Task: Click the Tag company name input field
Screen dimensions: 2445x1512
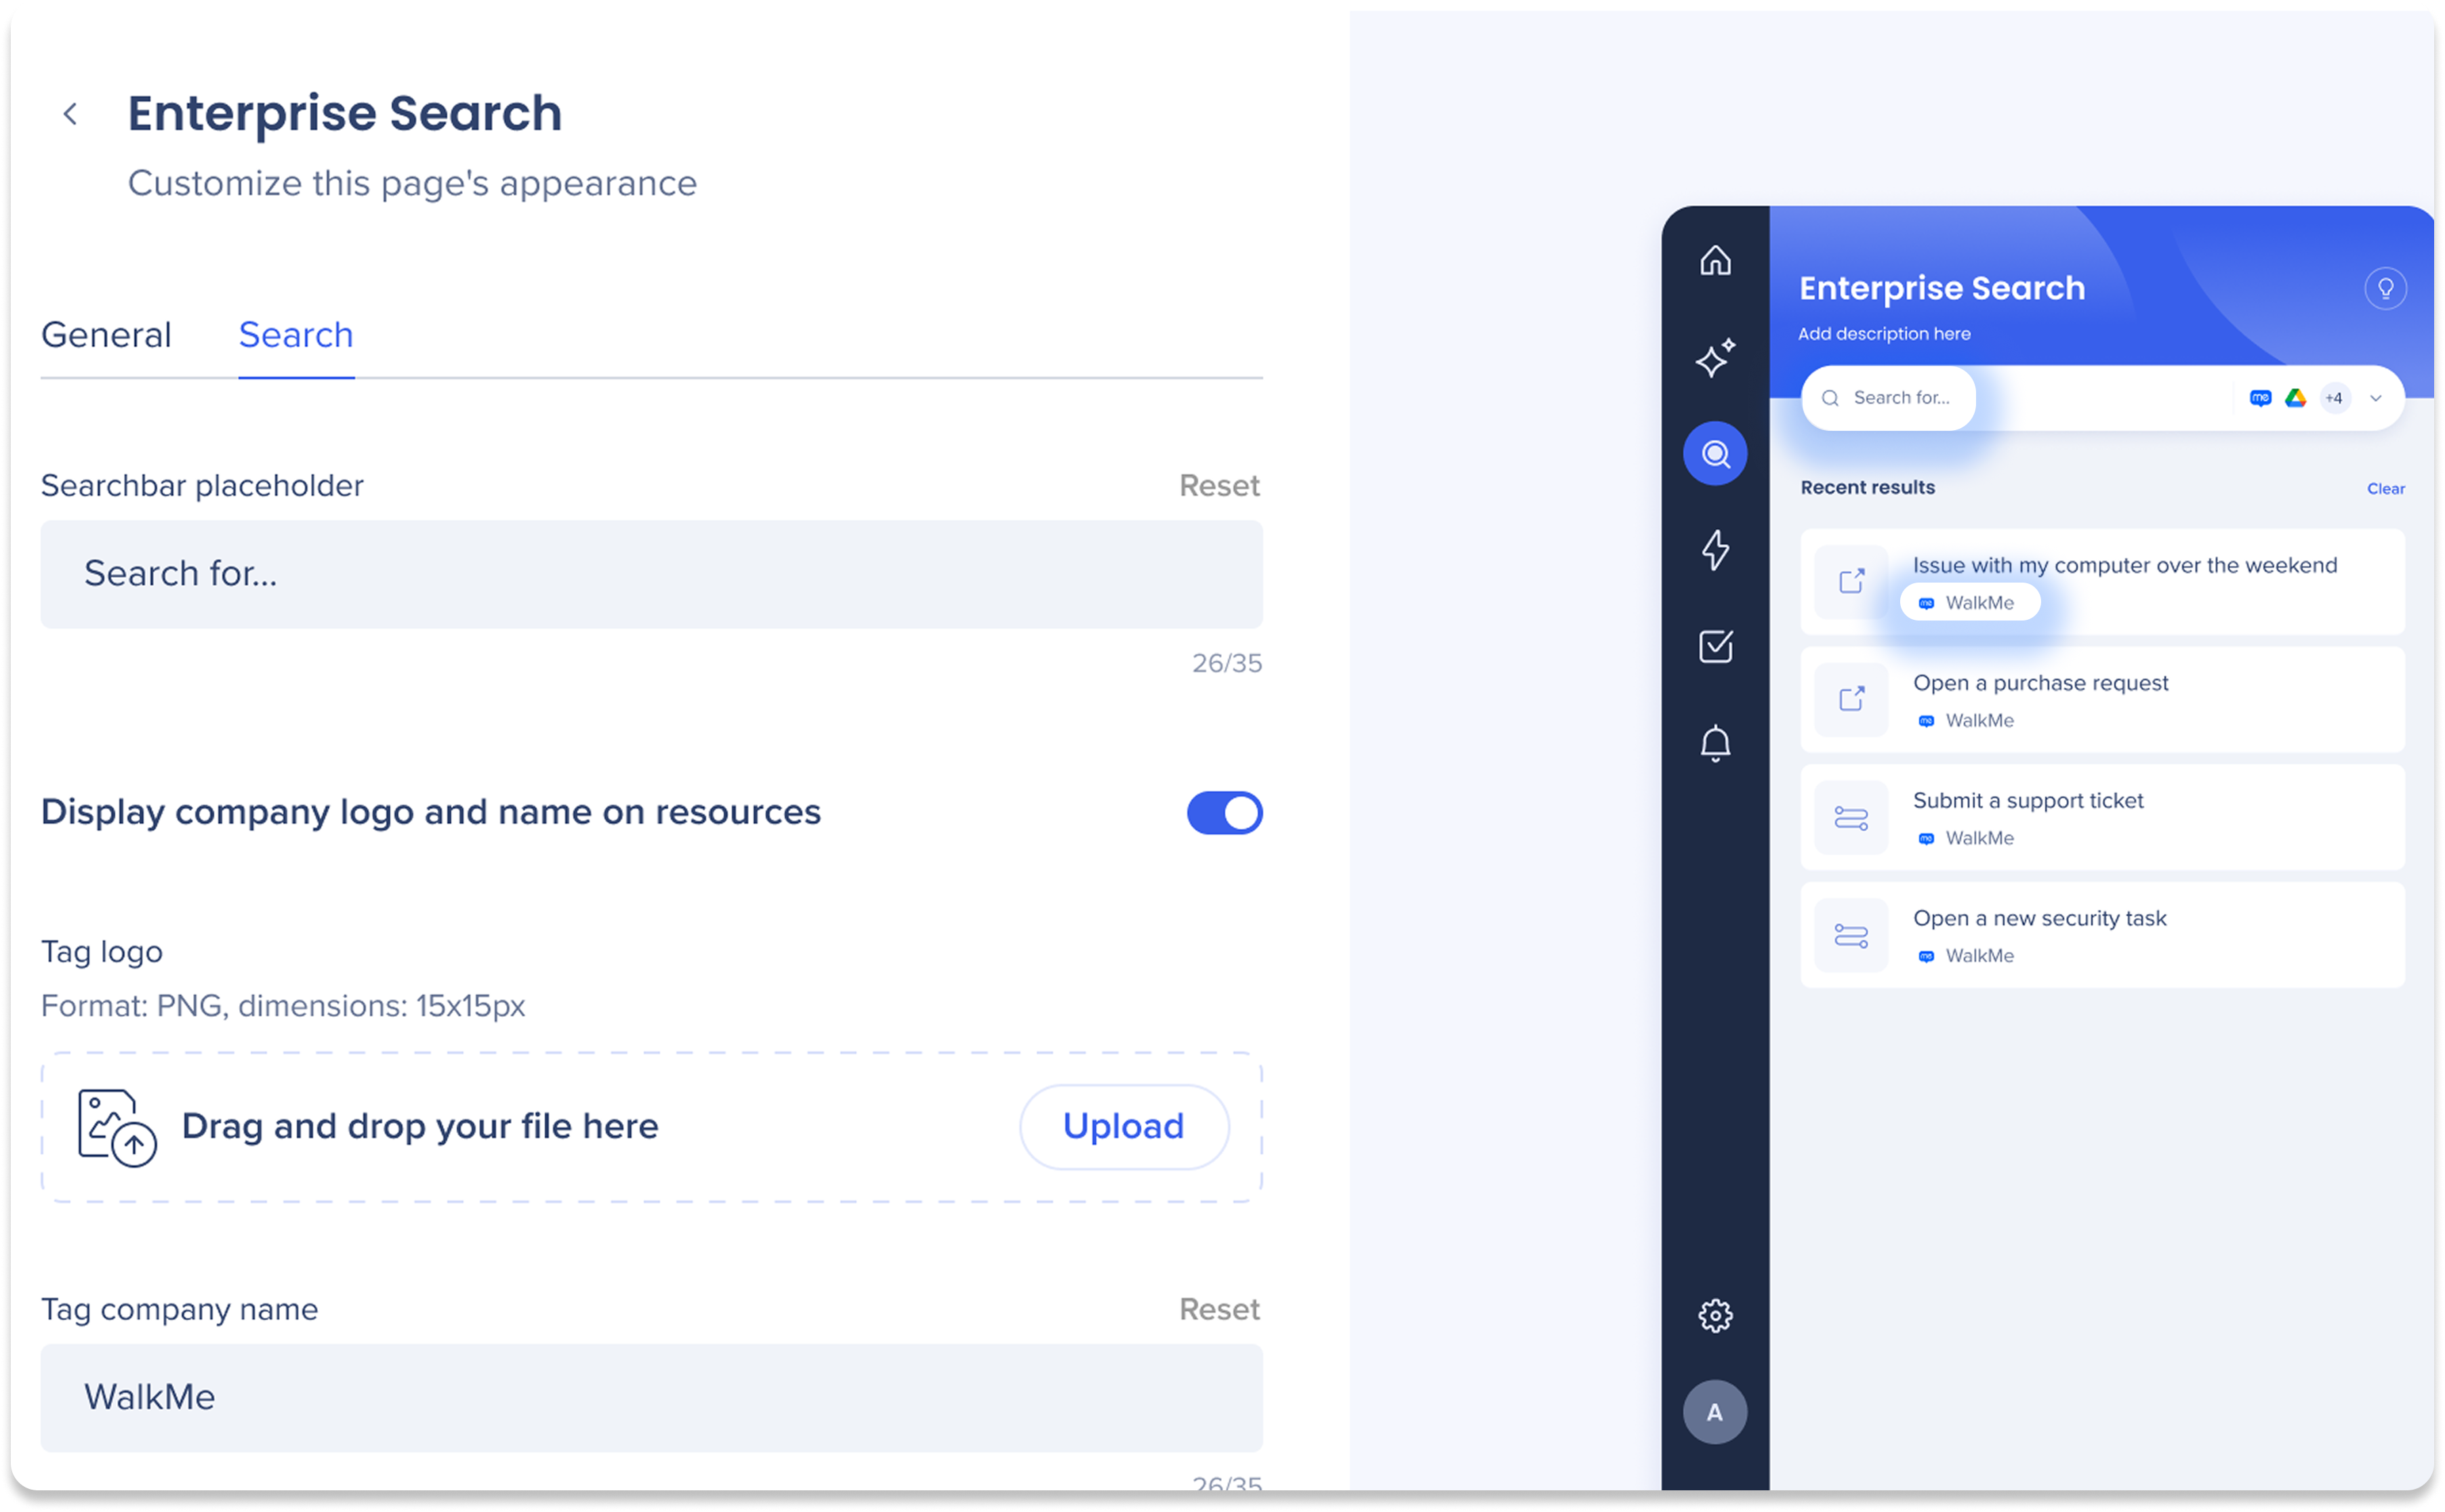Action: click(x=651, y=1397)
